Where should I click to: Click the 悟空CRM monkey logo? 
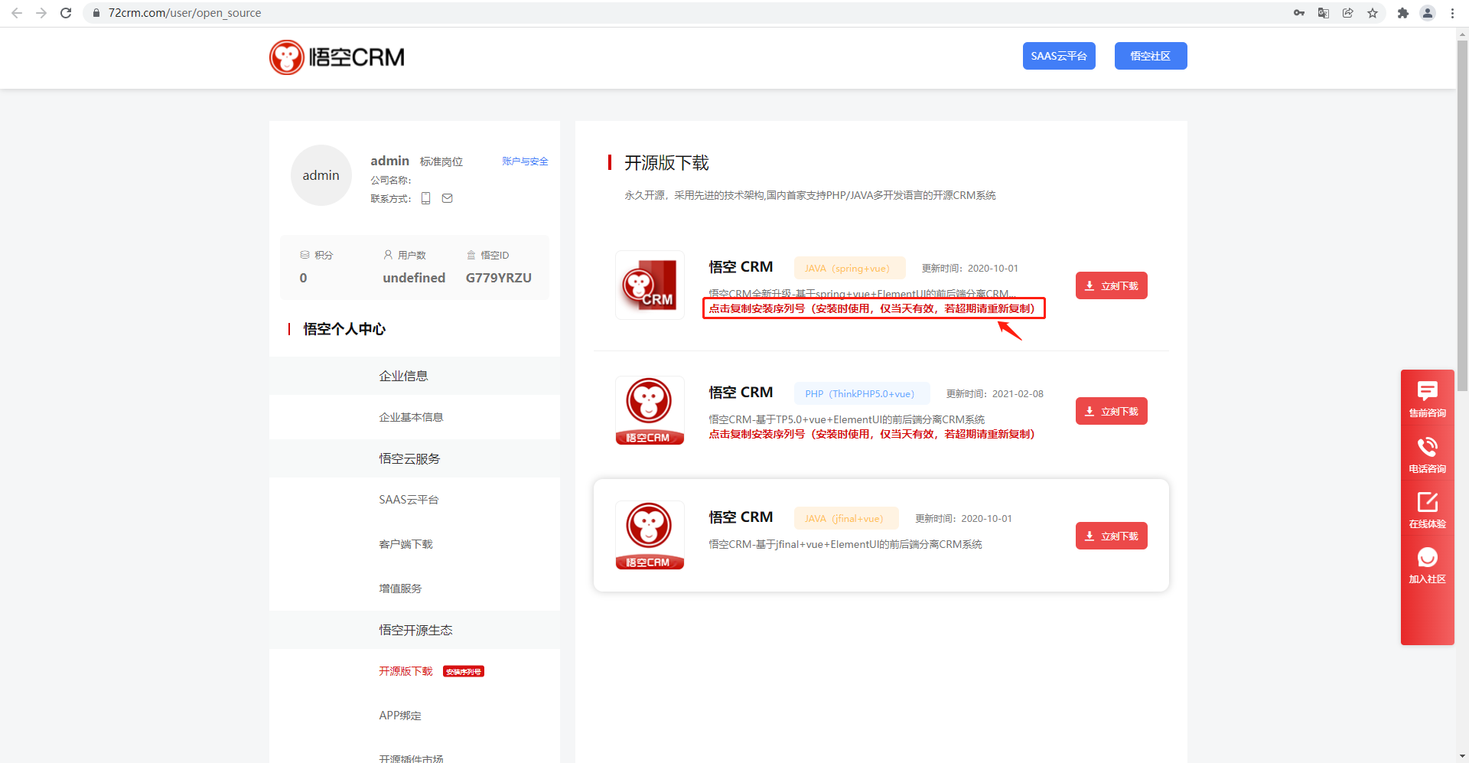(x=337, y=57)
